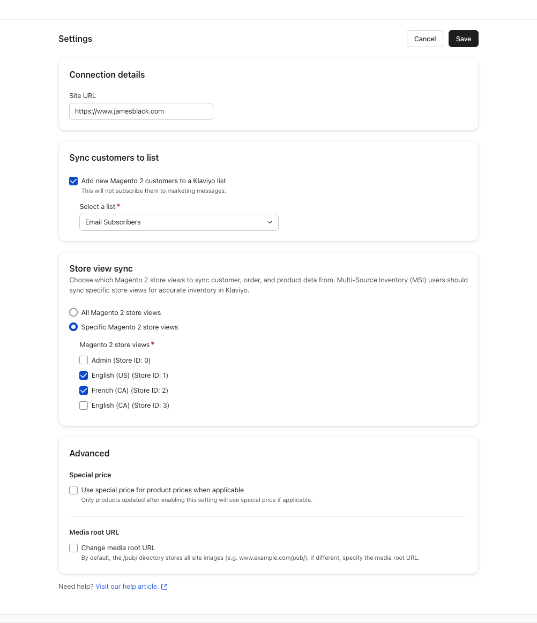Check English (CA) (Store ID: 3) store view

click(x=84, y=406)
